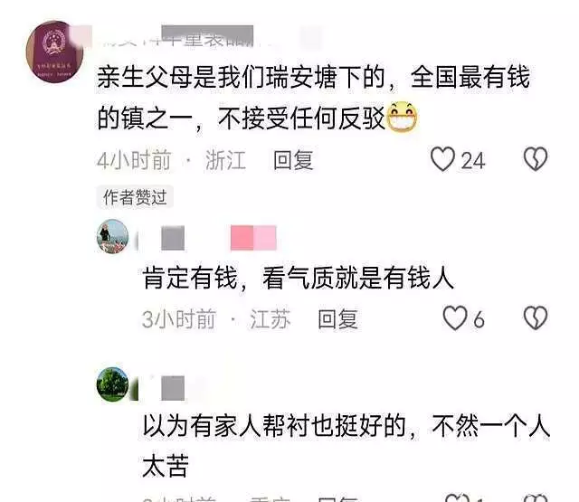Screen dimensions: 579x502
Task: Tap the 作者赞过 badge
Action: click(x=135, y=197)
